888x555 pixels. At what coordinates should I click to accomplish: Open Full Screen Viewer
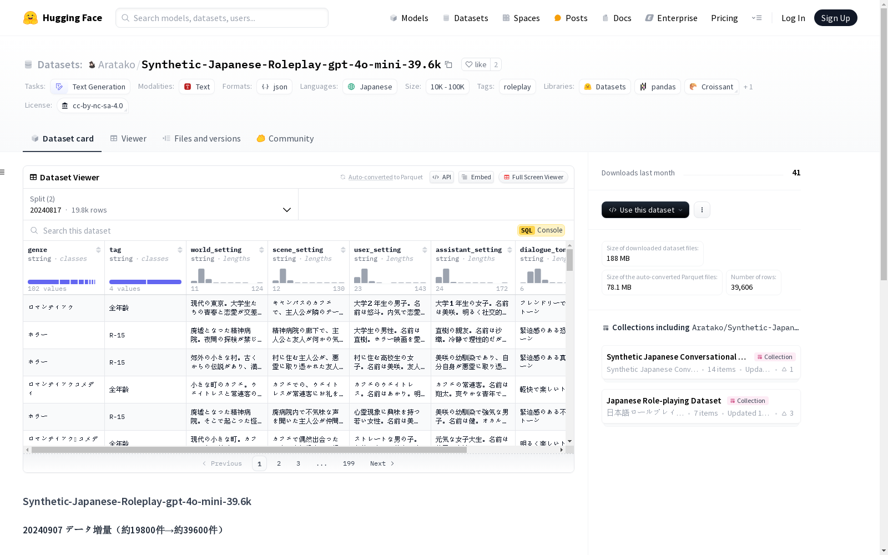click(x=533, y=177)
